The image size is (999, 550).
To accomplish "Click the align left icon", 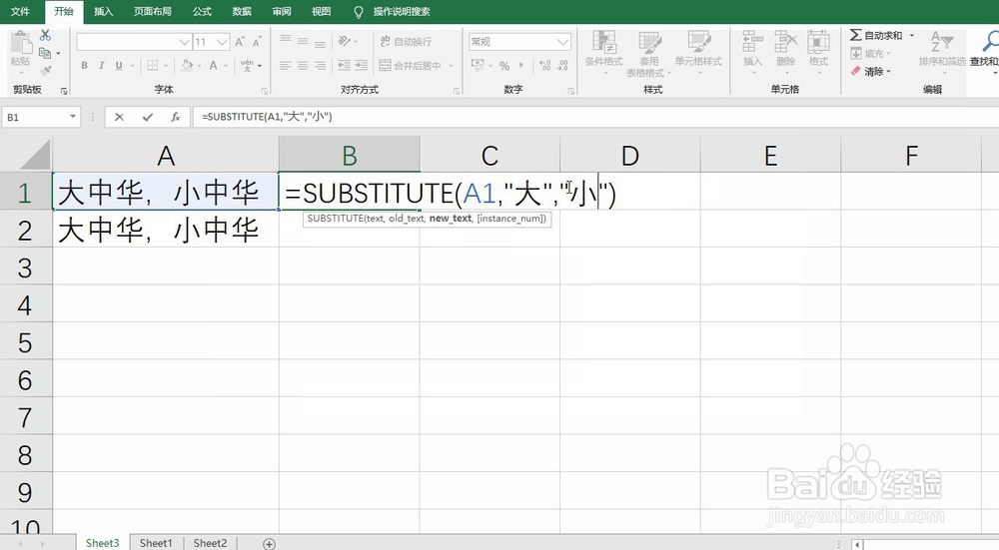I will click(286, 65).
